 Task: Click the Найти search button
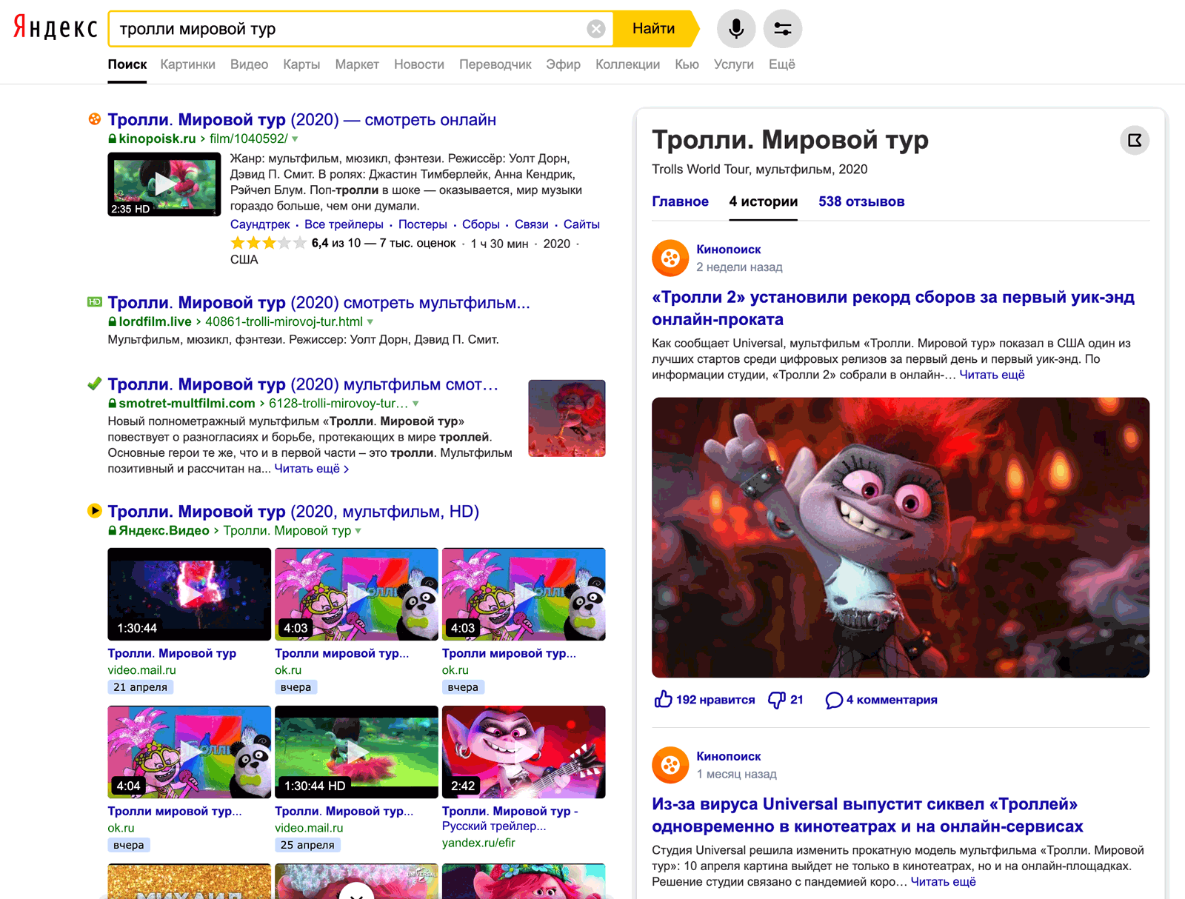point(655,29)
